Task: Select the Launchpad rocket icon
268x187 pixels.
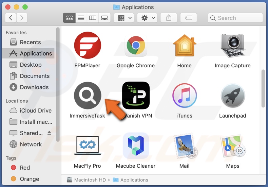Action: [x=233, y=96]
